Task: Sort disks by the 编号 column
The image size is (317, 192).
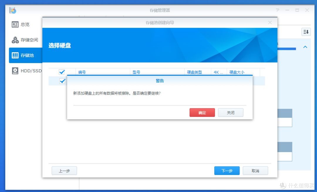Action: pyautogui.click(x=82, y=72)
